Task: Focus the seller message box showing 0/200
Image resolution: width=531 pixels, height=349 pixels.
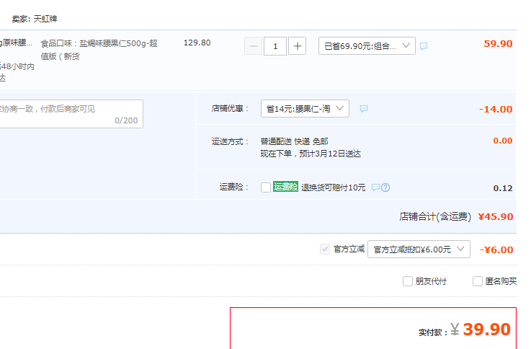Action: 71,114
